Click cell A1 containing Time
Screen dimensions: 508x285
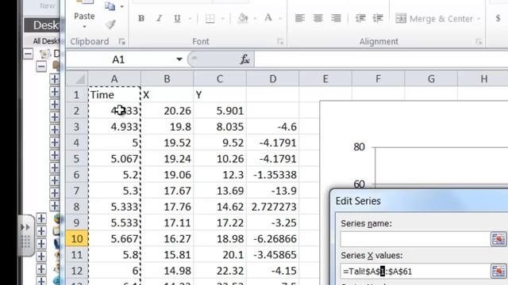[x=114, y=95]
